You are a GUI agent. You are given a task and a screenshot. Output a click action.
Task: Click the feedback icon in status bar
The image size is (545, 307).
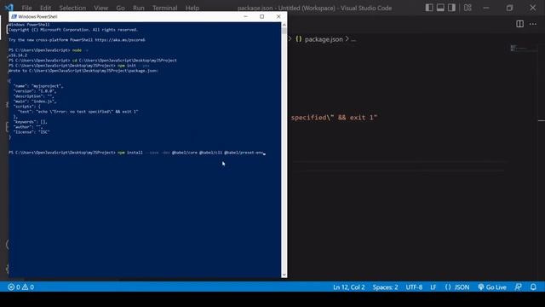coord(518,287)
